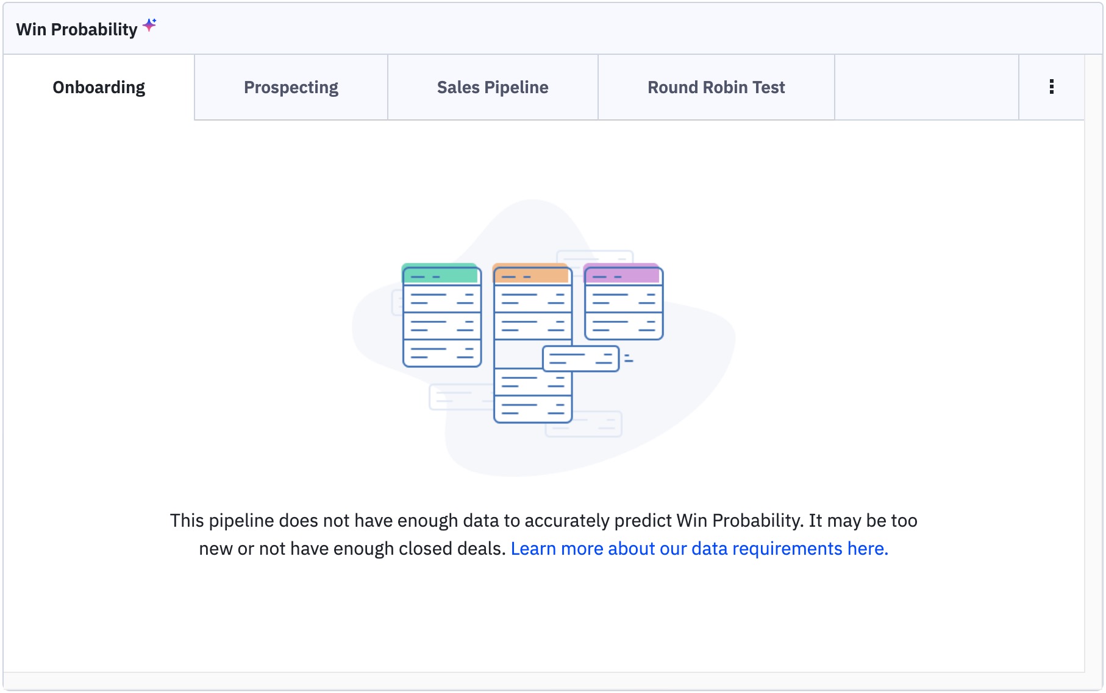
Task: Click the green-header column in the illustration
Action: click(442, 315)
